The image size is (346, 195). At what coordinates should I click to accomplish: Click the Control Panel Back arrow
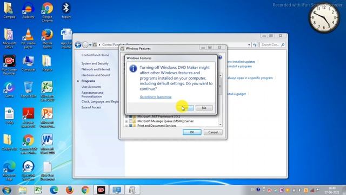pyautogui.click(x=78, y=45)
